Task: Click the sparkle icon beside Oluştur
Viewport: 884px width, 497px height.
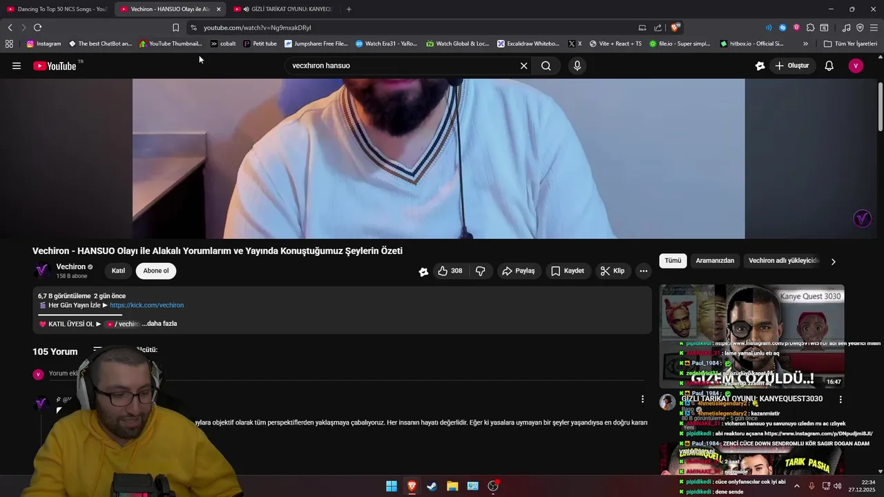Action: [x=760, y=66]
